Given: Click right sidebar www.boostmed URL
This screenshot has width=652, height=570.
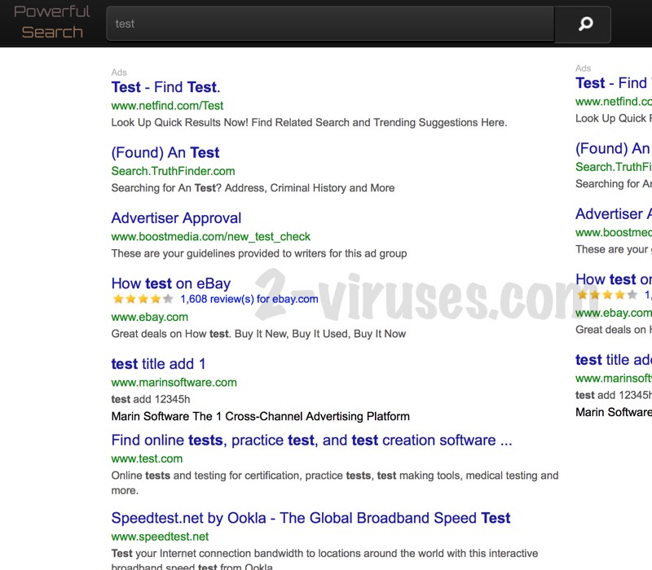Looking at the screenshot, I should pyautogui.click(x=614, y=232).
